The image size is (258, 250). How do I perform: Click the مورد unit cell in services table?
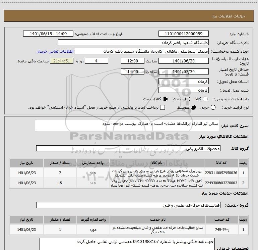[x=93, y=230]
